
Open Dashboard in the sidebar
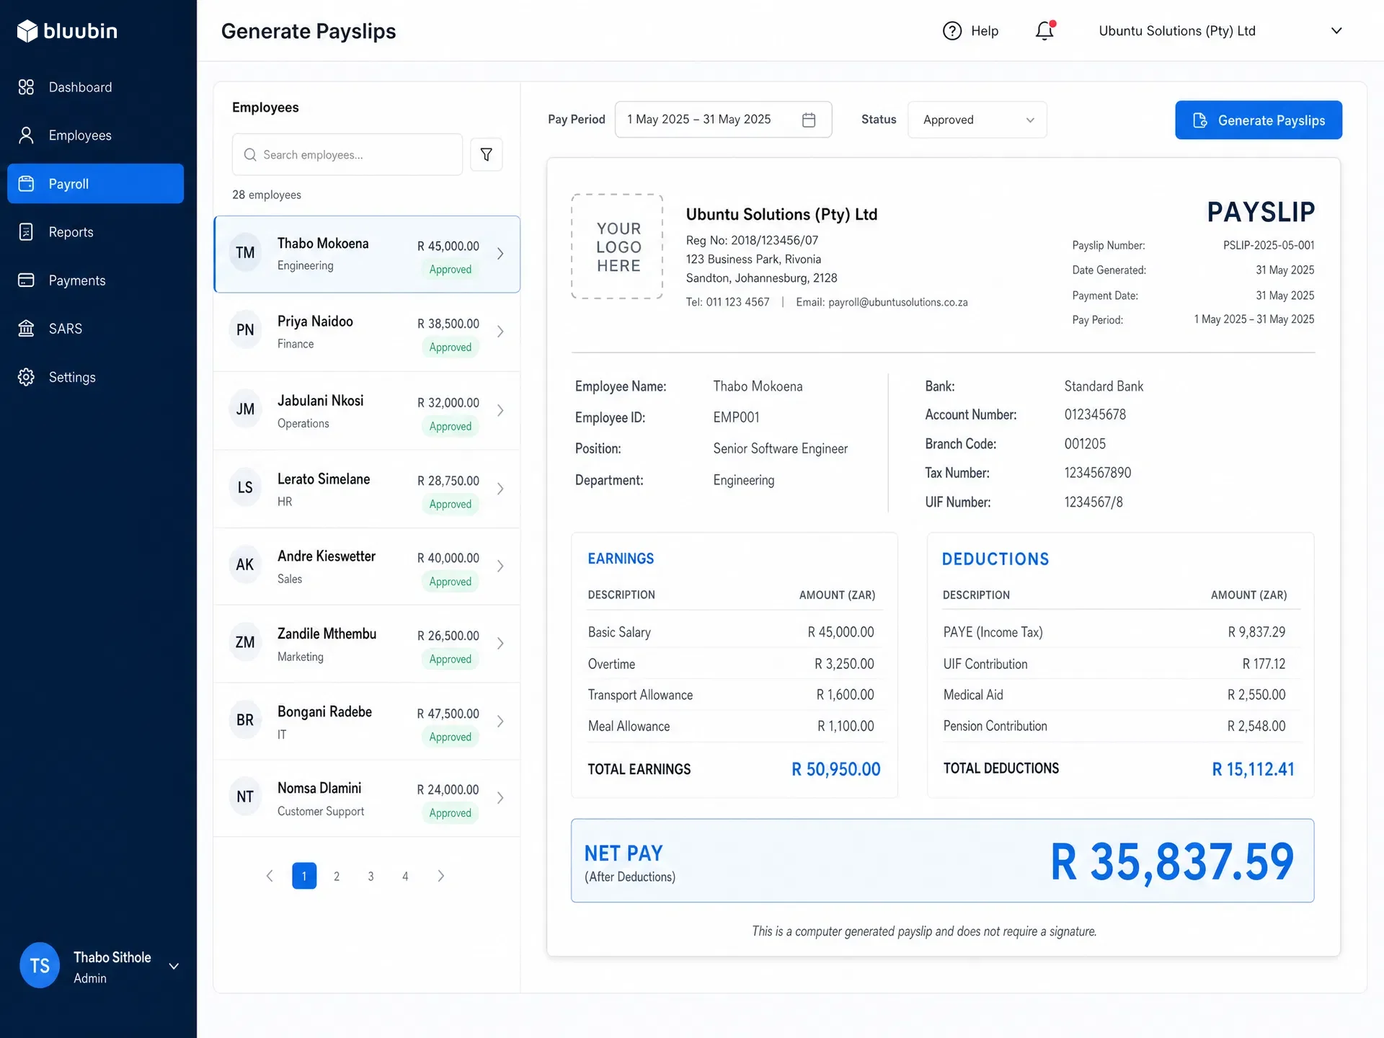[95, 87]
